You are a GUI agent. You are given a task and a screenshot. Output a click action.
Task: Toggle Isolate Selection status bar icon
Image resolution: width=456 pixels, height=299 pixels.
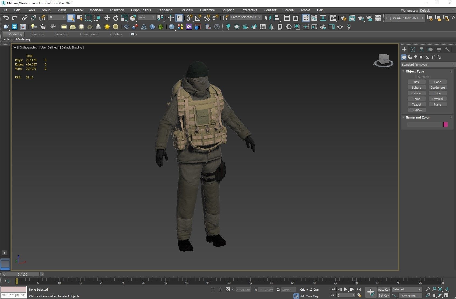point(213,290)
